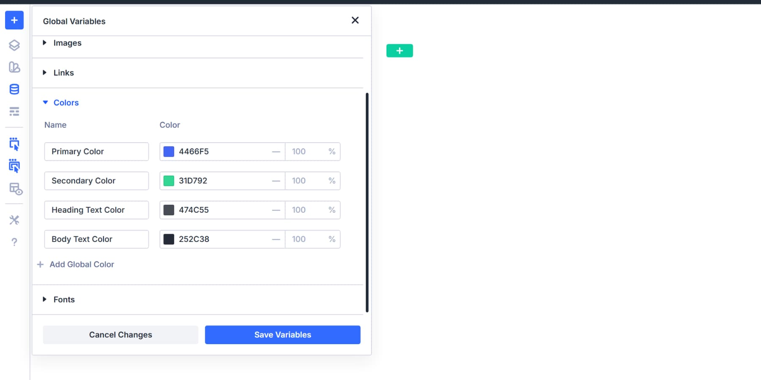Select the multi-element selector icon

click(x=14, y=166)
